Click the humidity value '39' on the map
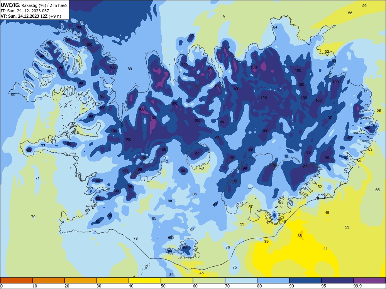 click(x=266, y=242)
